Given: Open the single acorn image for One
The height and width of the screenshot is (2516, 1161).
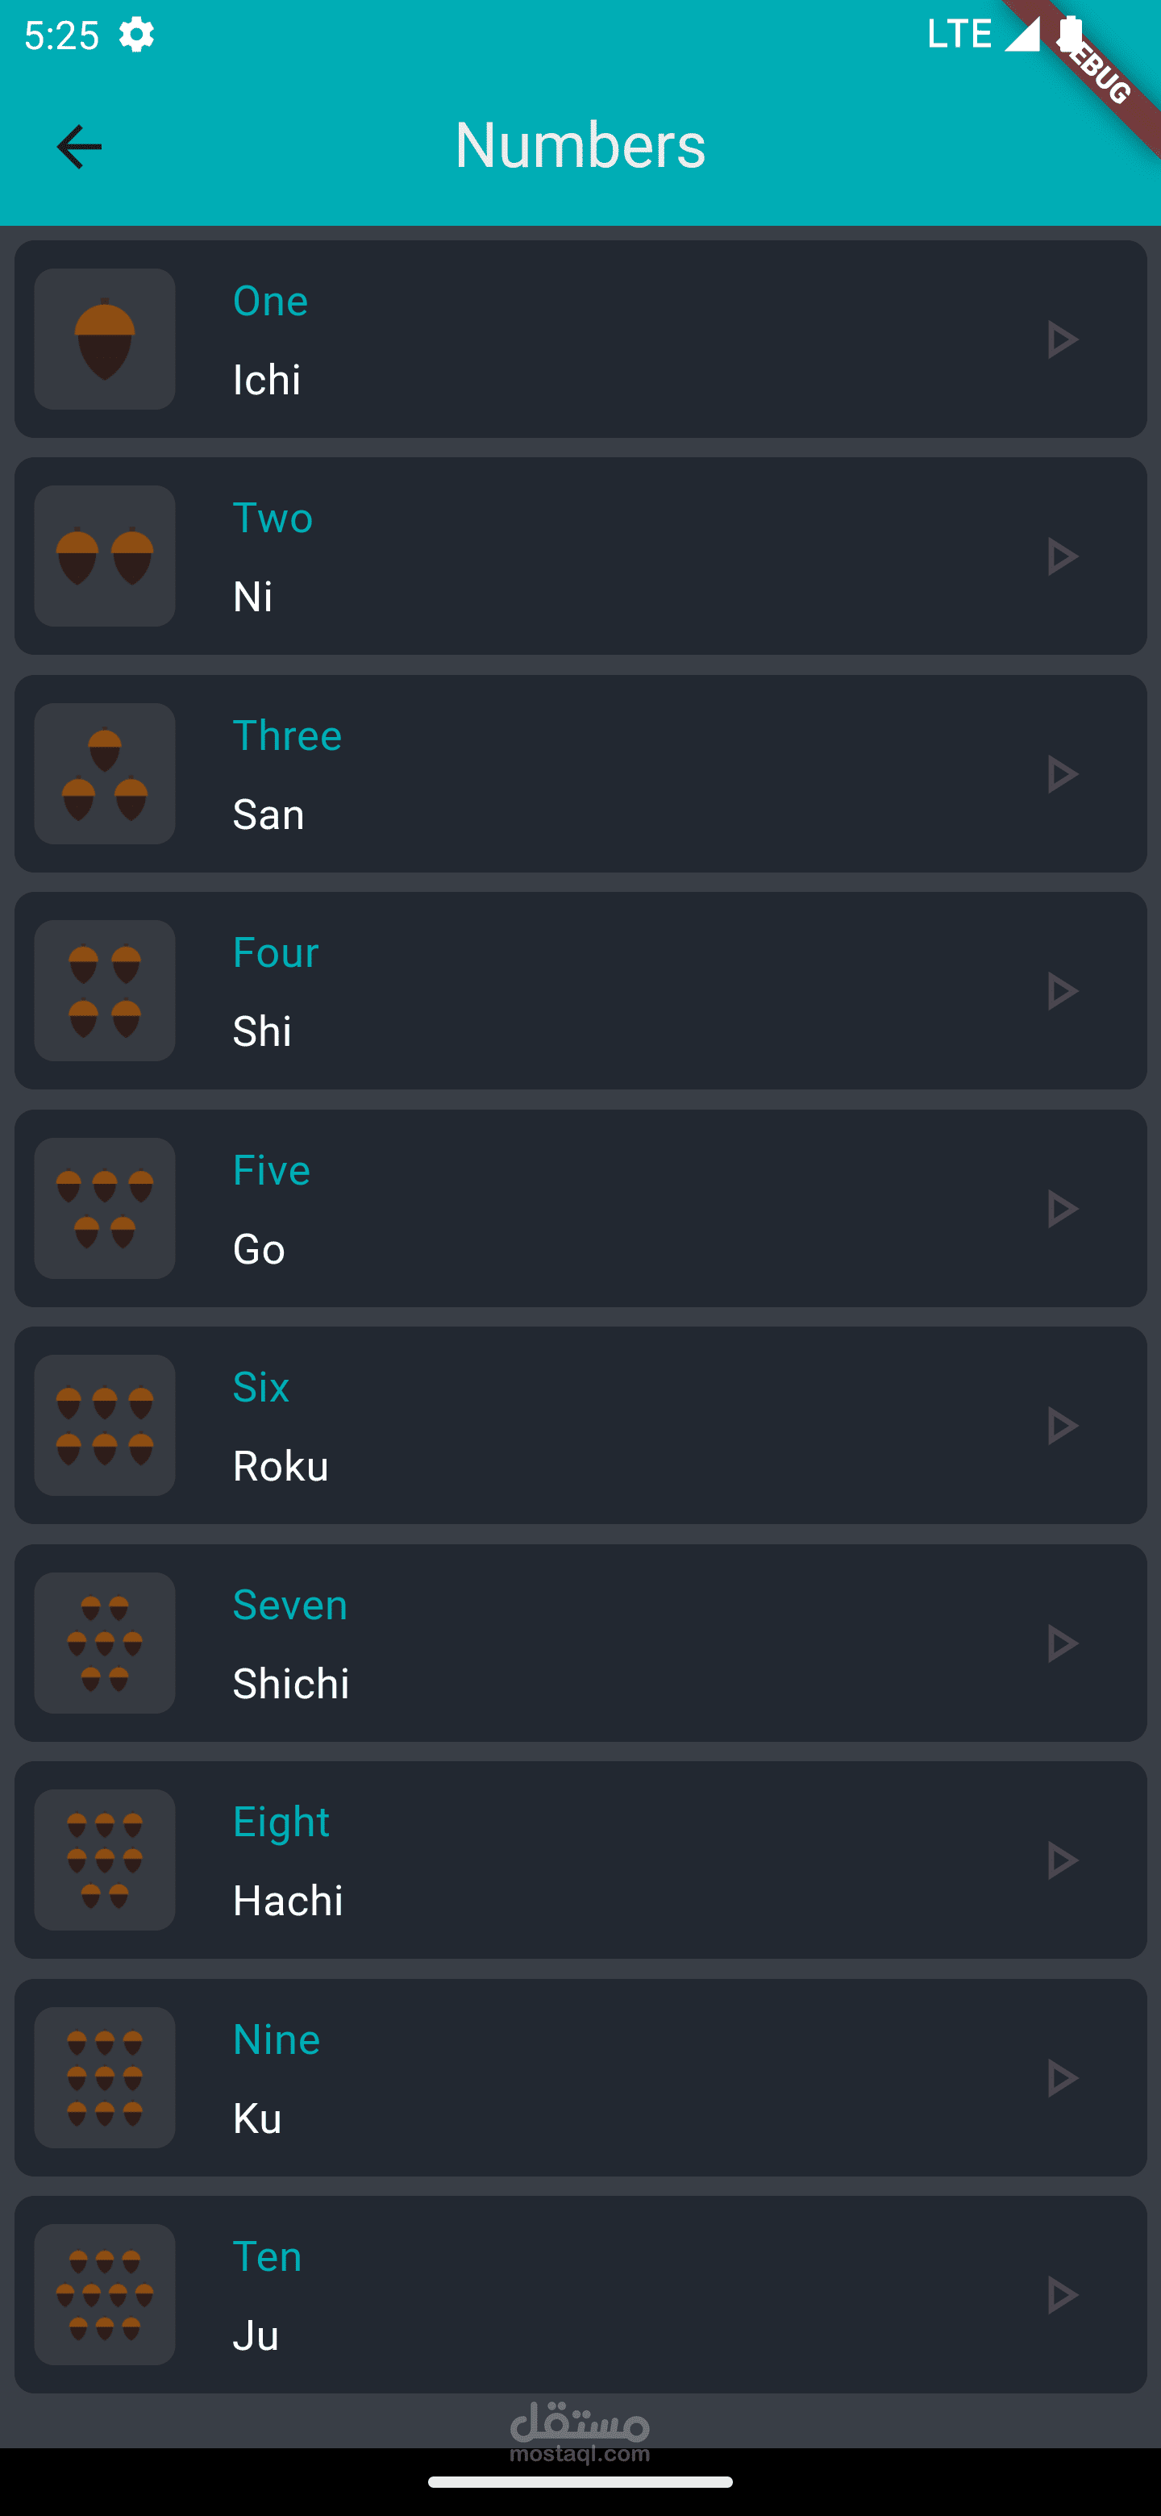Looking at the screenshot, I should (x=105, y=339).
